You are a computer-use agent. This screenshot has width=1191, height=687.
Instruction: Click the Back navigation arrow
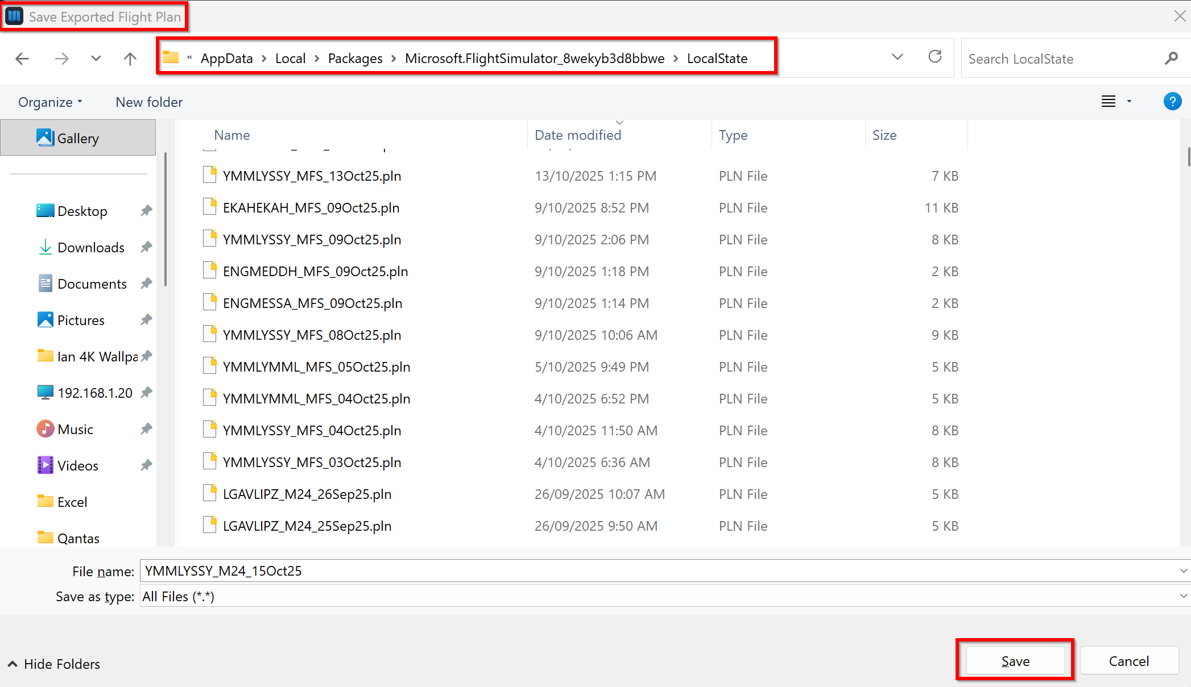click(x=22, y=59)
